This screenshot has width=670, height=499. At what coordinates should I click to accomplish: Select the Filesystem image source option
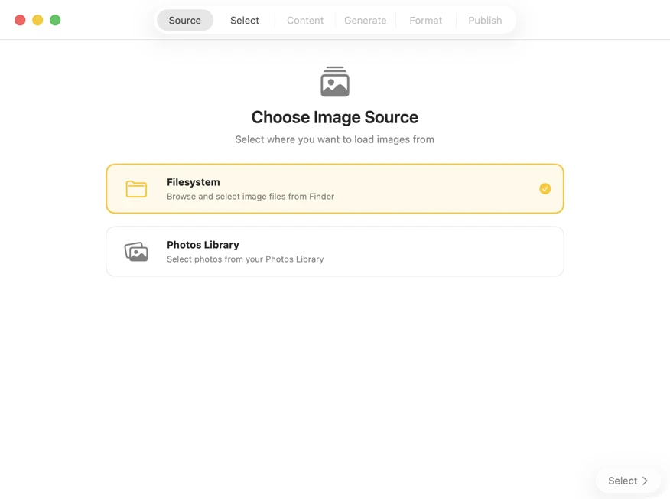pyautogui.click(x=334, y=188)
